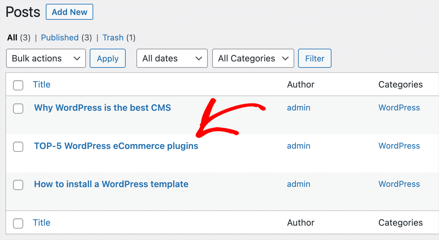Image resolution: width=439 pixels, height=240 pixels.
Task: Click admin author in 'TOP-5' row
Action: click(x=298, y=146)
